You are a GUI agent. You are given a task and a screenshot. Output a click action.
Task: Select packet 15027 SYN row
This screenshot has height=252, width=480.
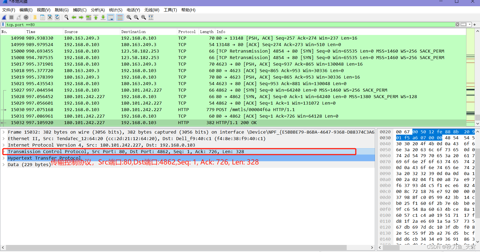[233, 90]
